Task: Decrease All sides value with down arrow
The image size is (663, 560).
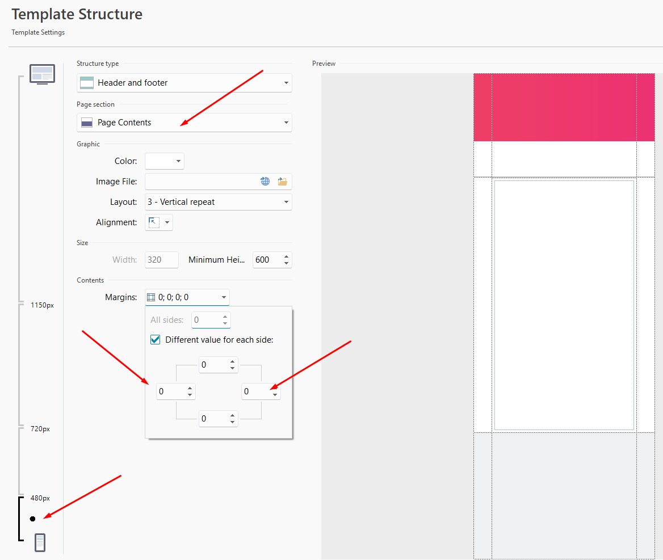Action: (x=225, y=323)
